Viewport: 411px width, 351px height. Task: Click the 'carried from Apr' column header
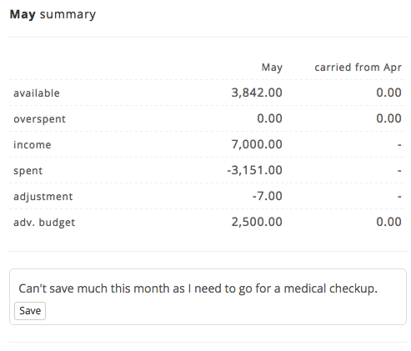pos(358,68)
